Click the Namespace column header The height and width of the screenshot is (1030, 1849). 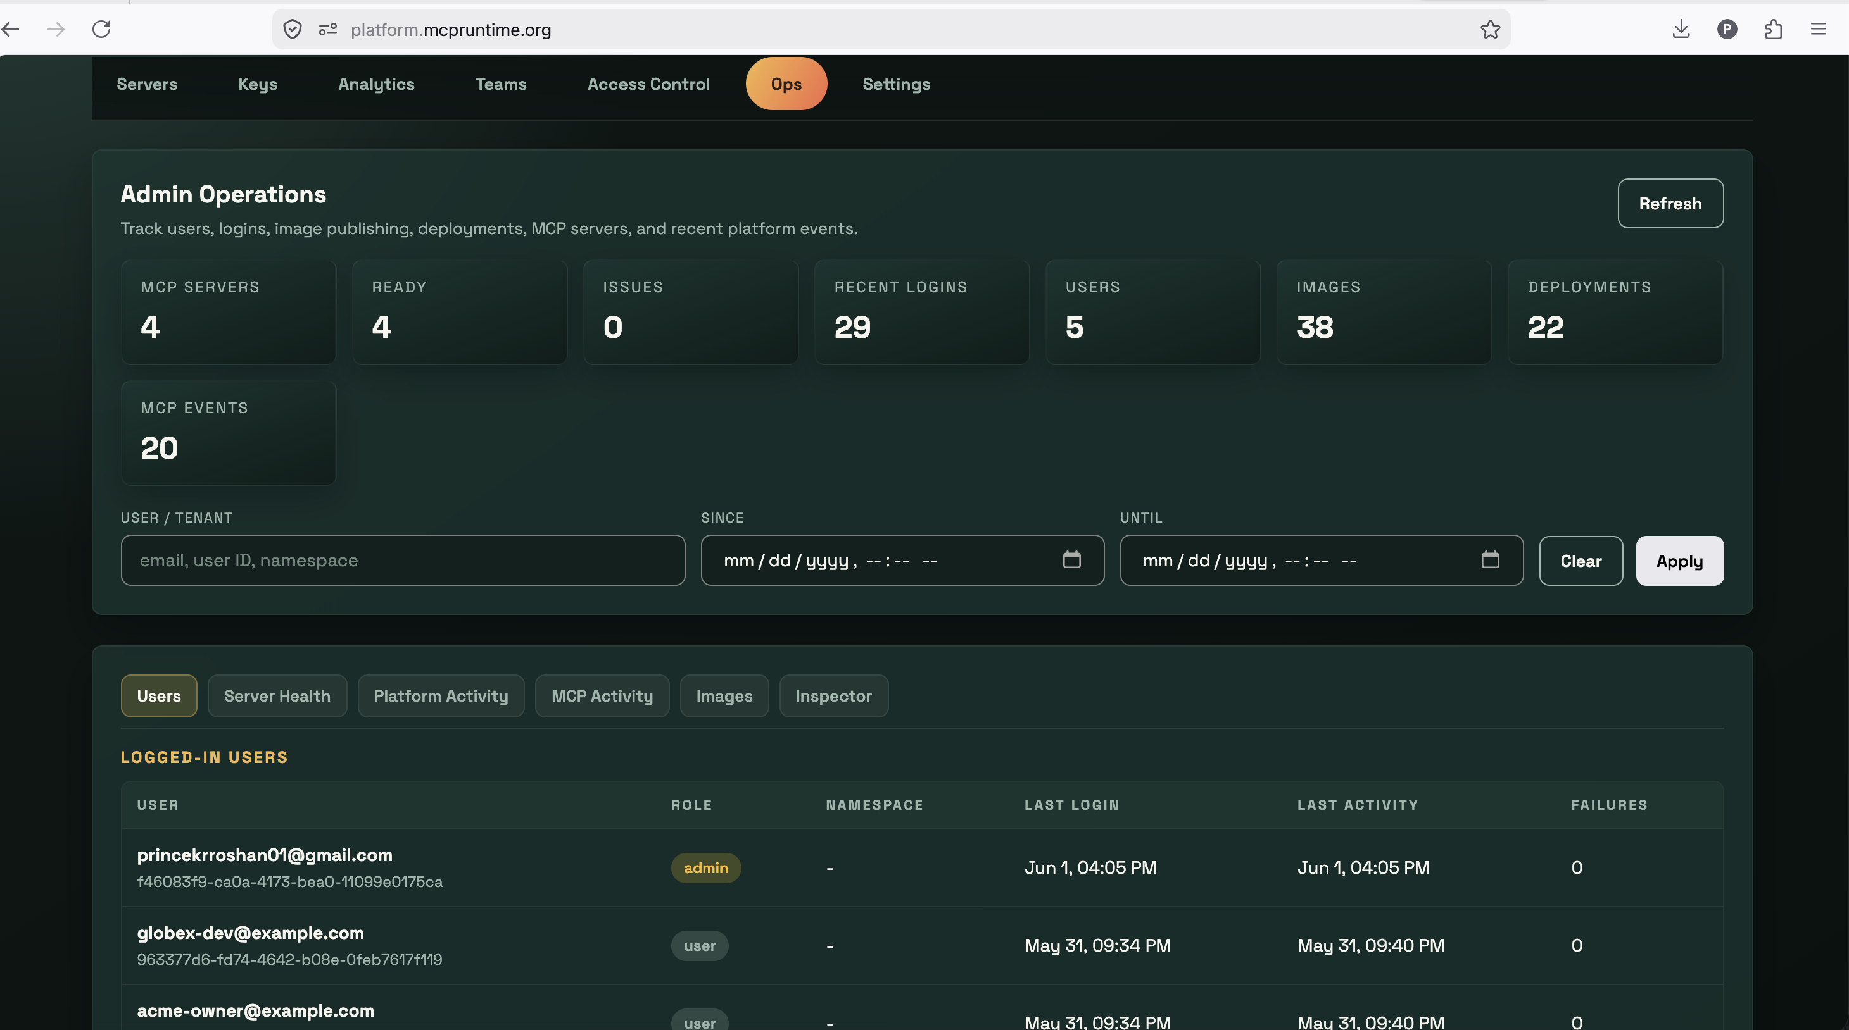[874, 805]
